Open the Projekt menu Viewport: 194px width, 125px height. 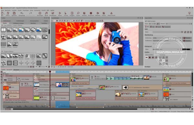(x=19, y=10)
